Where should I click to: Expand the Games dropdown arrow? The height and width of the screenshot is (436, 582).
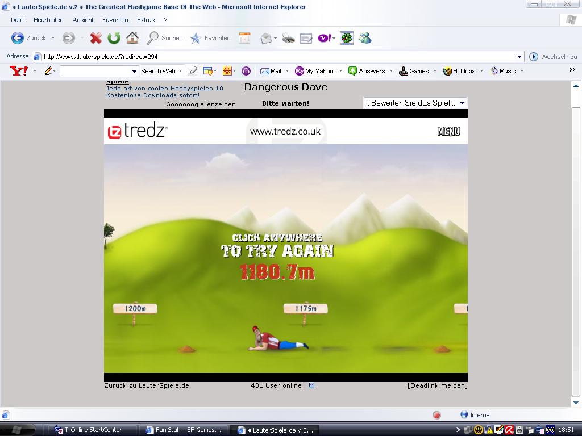(435, 71)
